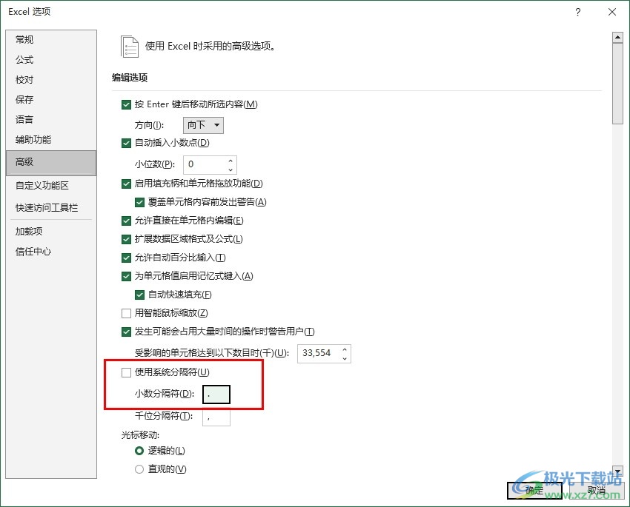The width and height of the screenshot is (630, 507).
Task: Click the 千位分隔符 input field
Action: click(x=216, y=417)
